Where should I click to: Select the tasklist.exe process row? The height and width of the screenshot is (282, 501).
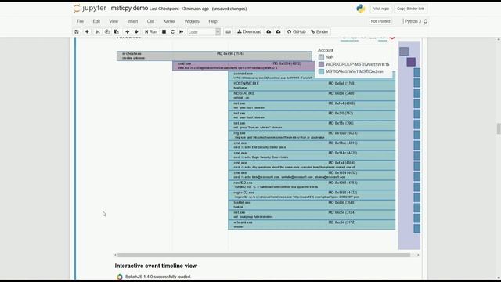[x=312, y=204]
